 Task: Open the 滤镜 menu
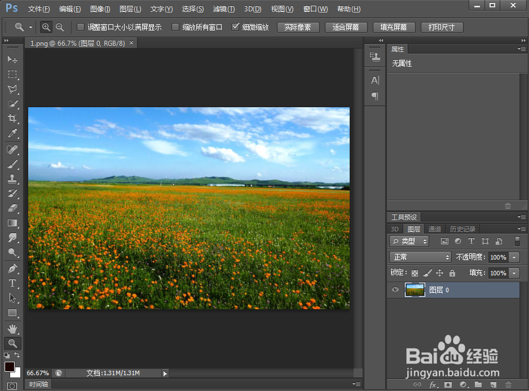tap(224, 9)
